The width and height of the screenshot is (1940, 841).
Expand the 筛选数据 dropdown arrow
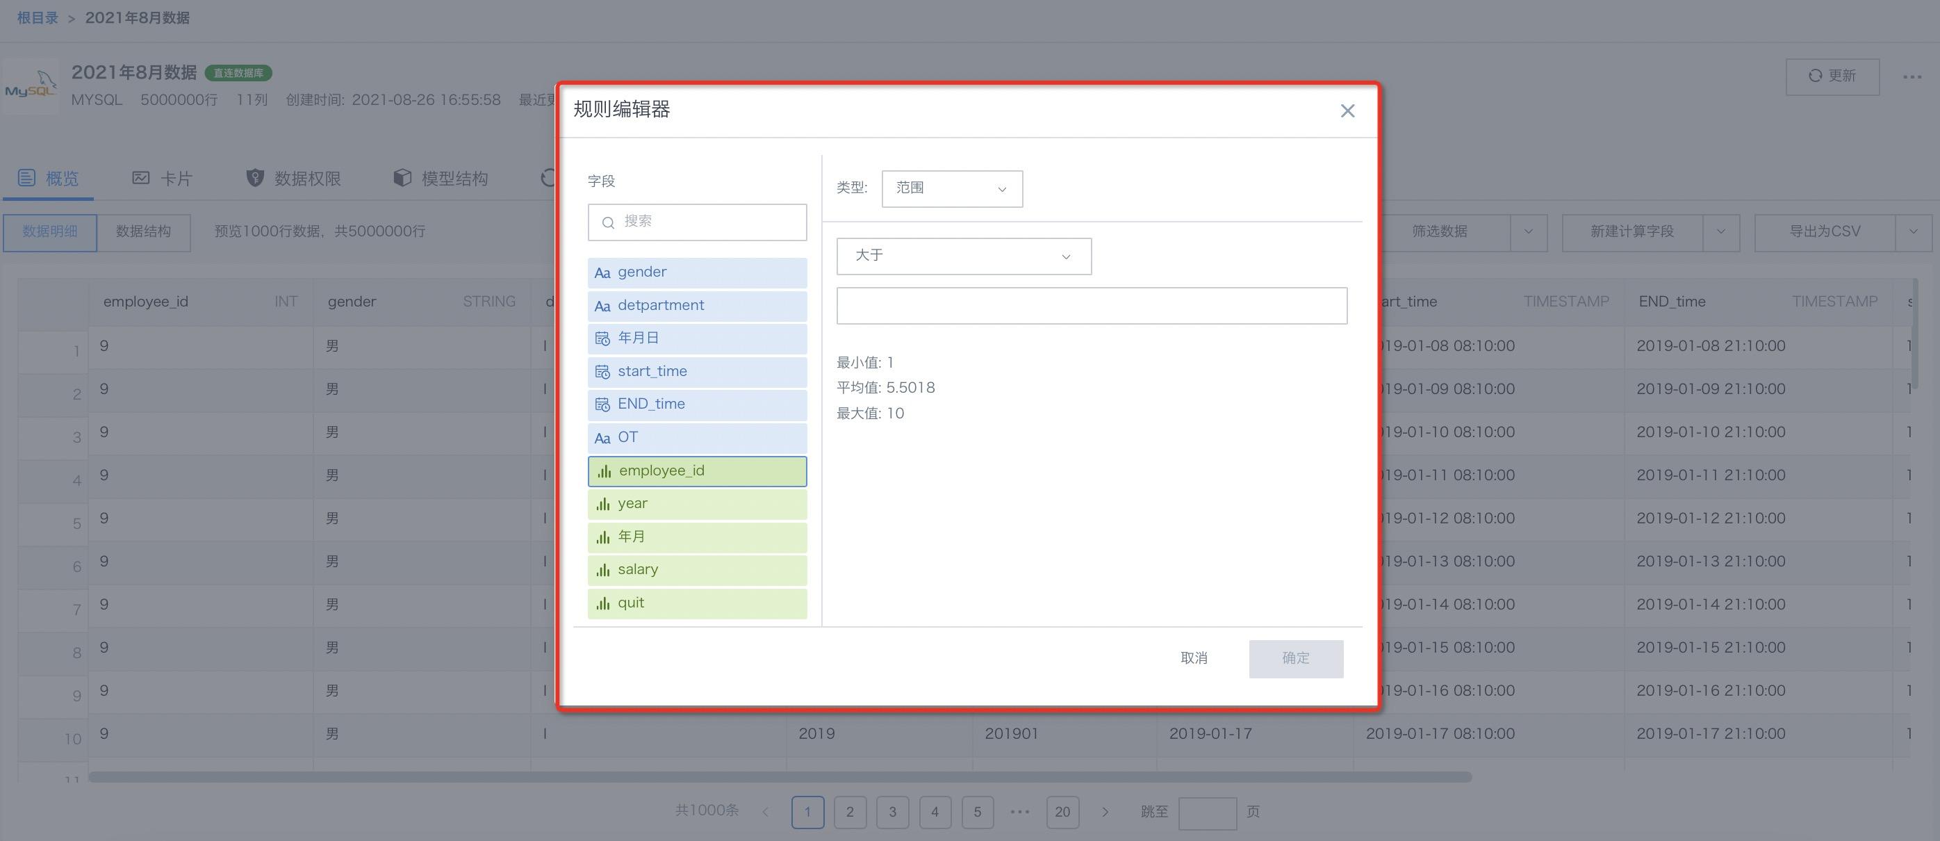pyautogui.click(x=1528, y=232)
